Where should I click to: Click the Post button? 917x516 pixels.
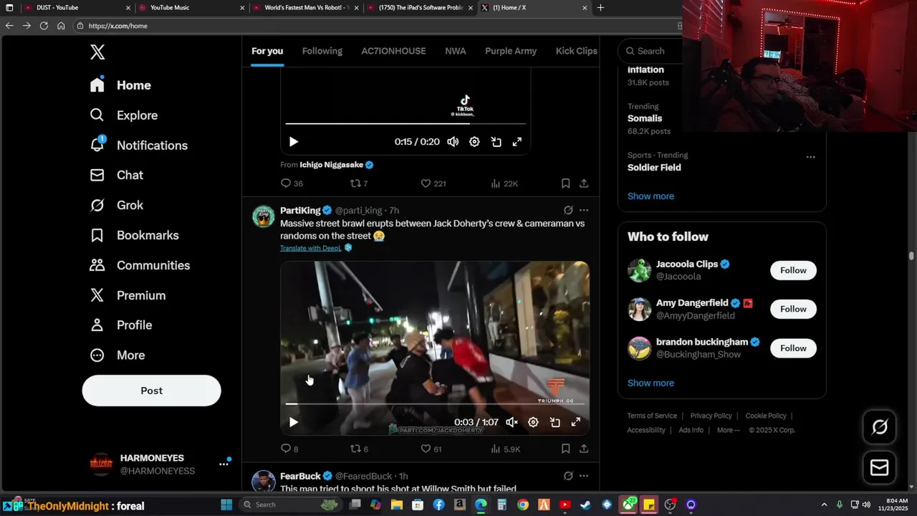(151, 391)
